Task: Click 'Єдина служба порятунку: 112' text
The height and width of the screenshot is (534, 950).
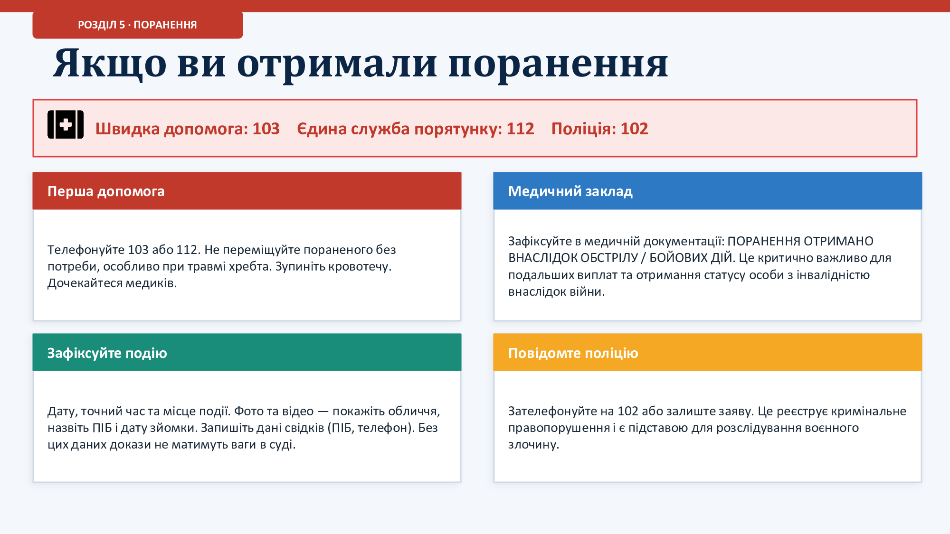Action: coord(415,129)
